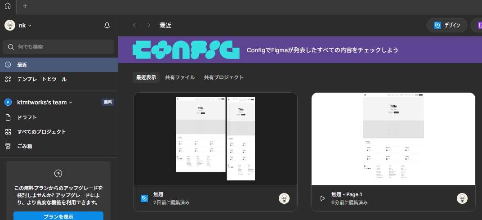
Task: Switch to 共有プロジェクト tab
Action: (223, 77)
